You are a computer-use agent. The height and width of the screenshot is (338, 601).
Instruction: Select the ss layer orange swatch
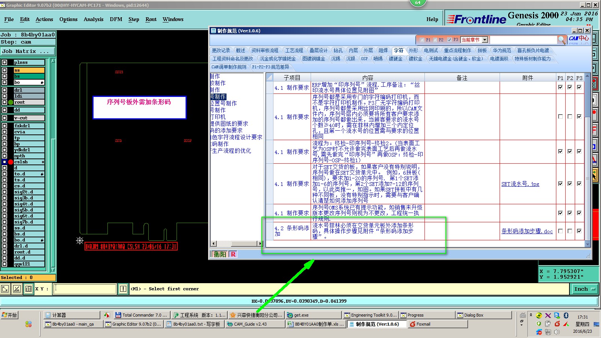tap(29, 70)
